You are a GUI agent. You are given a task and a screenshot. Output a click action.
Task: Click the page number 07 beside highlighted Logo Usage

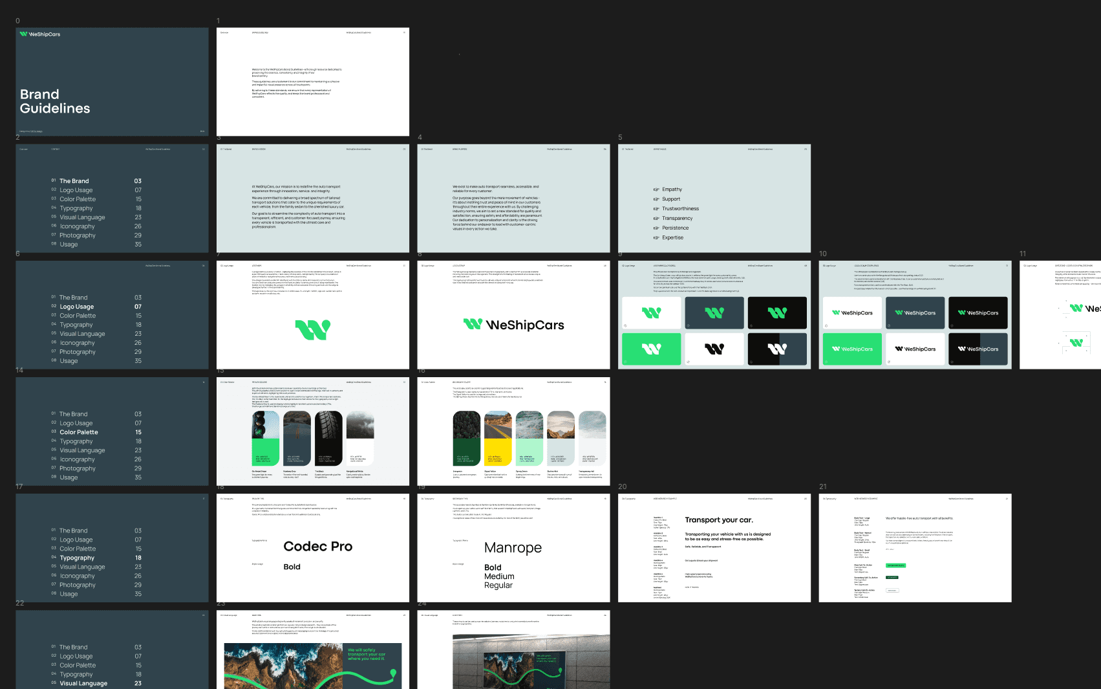pos(138,307)
